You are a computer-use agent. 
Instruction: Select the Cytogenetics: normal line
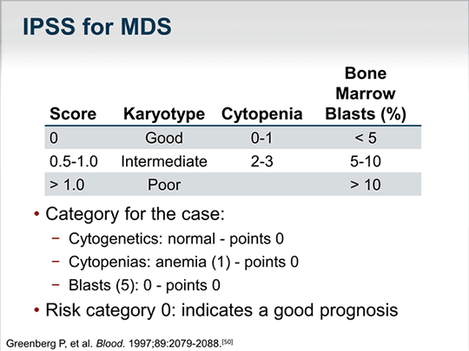(176, 239)
